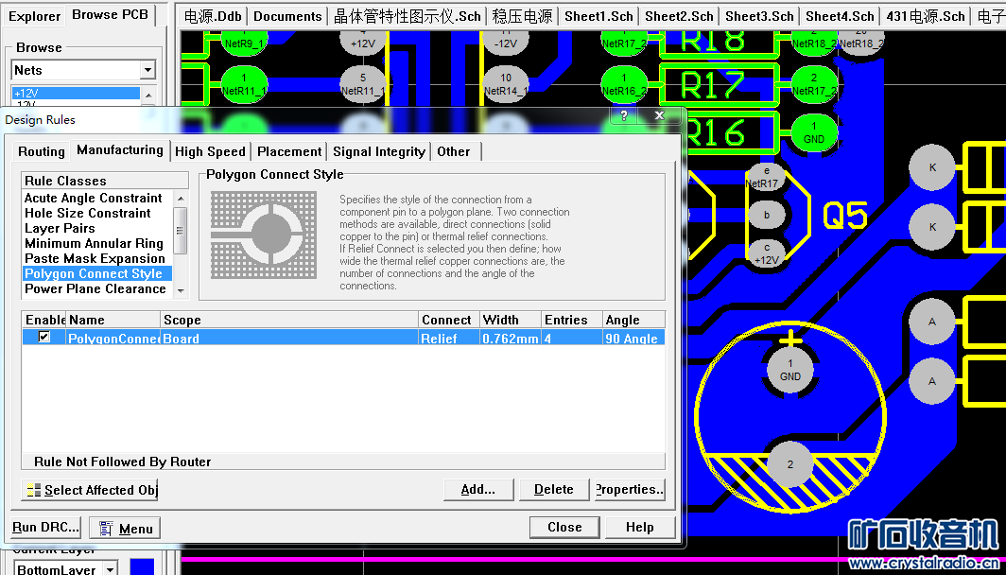
Task: Click the Run DRC... button
Action: 46,528
